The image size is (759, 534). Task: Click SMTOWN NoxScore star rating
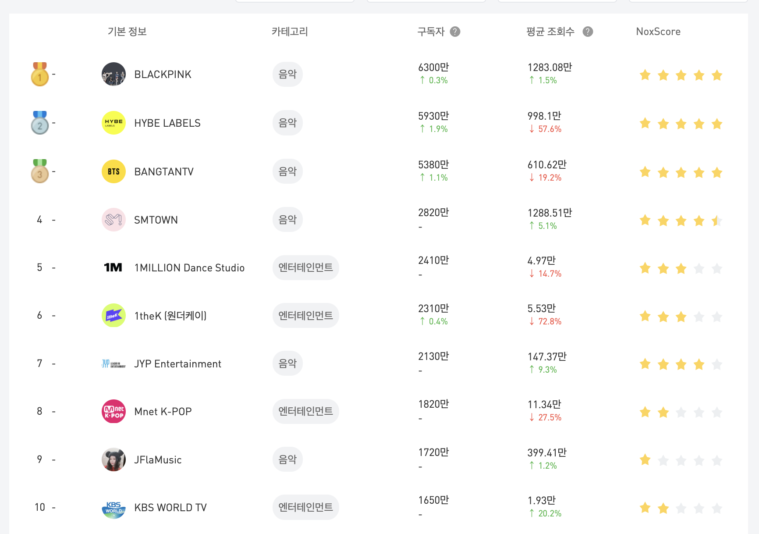tap(681, 221)
